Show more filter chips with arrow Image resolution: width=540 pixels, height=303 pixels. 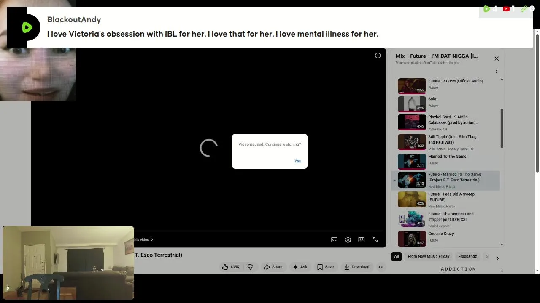[x=497, y=258]
